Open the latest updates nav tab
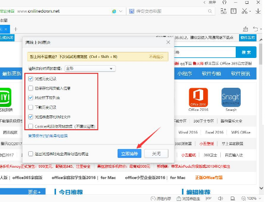The height and width of the screenshot is (202, 265). pos(12,73)
